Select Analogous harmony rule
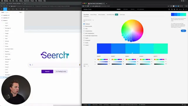Viewport: 188px width, 106px height. click(87, 24)
